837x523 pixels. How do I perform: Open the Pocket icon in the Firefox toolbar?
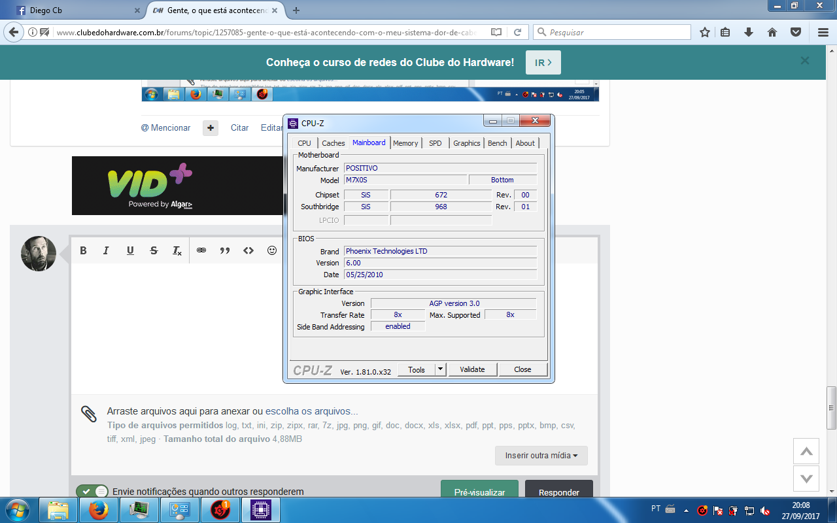[796, 32]
